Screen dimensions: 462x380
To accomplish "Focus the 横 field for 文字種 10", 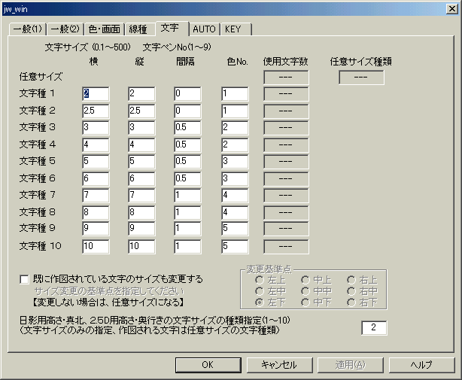I will click(96, 247).
